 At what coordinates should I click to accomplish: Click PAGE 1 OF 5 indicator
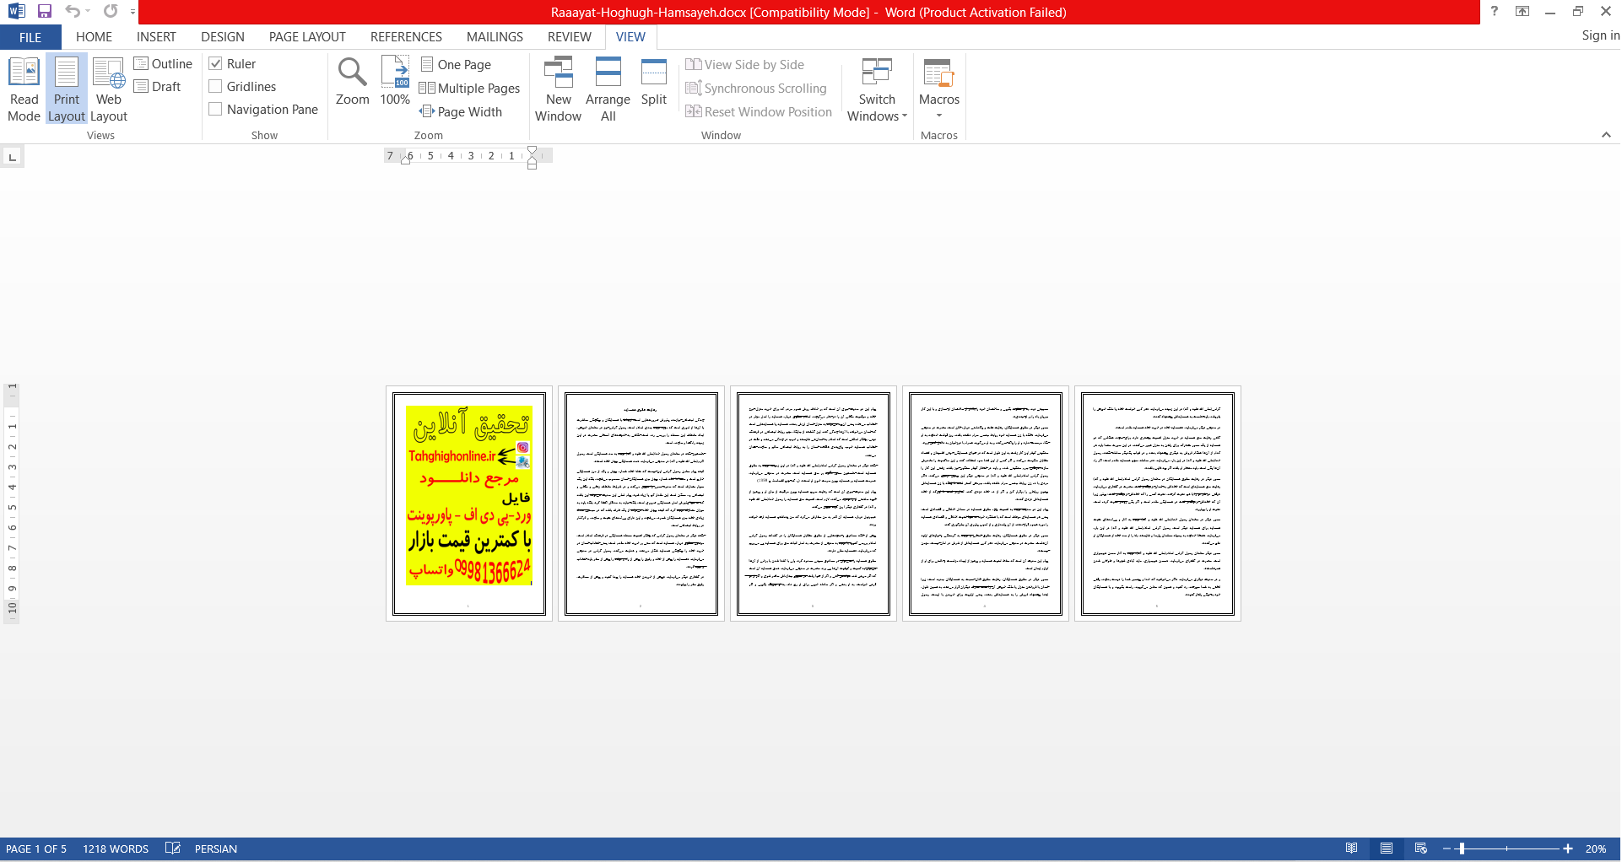coord(36,849)
